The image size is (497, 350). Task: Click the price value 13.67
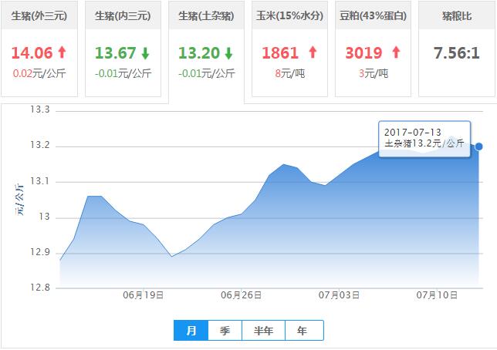pyautogui.click(x=116, y=53)
